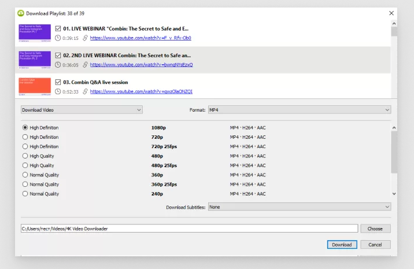Click the clock icon beside 0:39:15
414x269 pixels.
coord(58,38)
